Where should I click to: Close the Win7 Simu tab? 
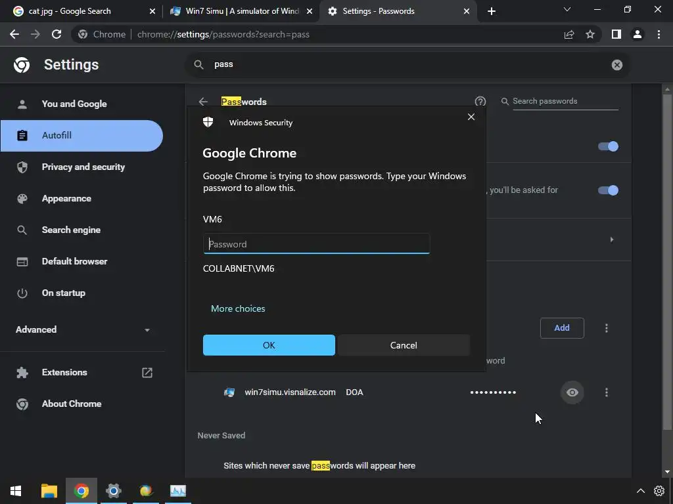[310, 11]
